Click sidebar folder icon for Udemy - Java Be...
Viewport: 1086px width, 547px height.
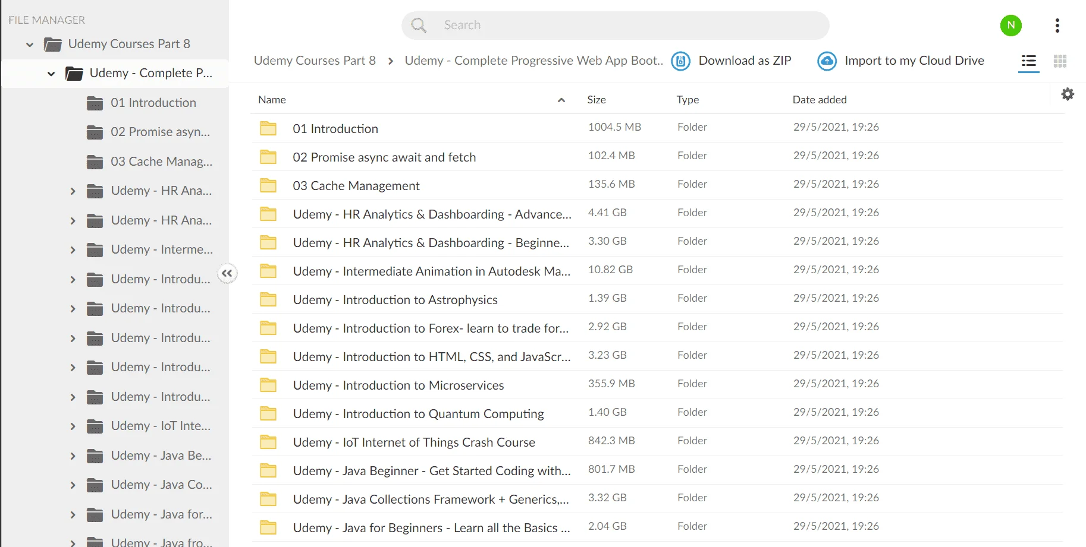(x=95, y=456)
